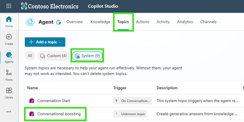Sort by the Name column header
244x122 pixels.
tap(32, 88)
